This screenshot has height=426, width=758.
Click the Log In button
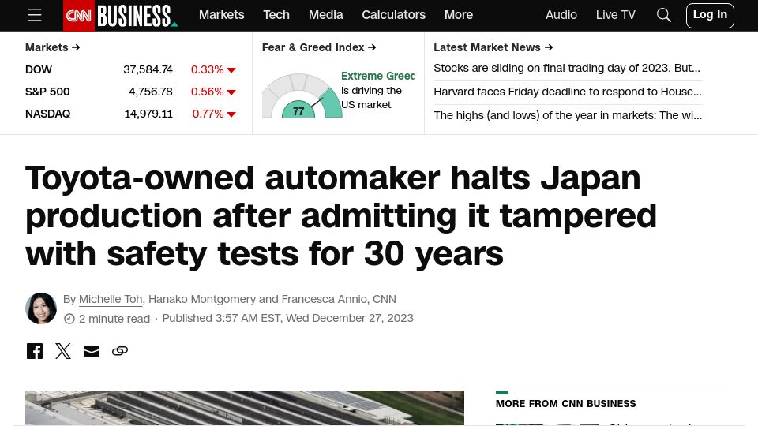[710, 16]
